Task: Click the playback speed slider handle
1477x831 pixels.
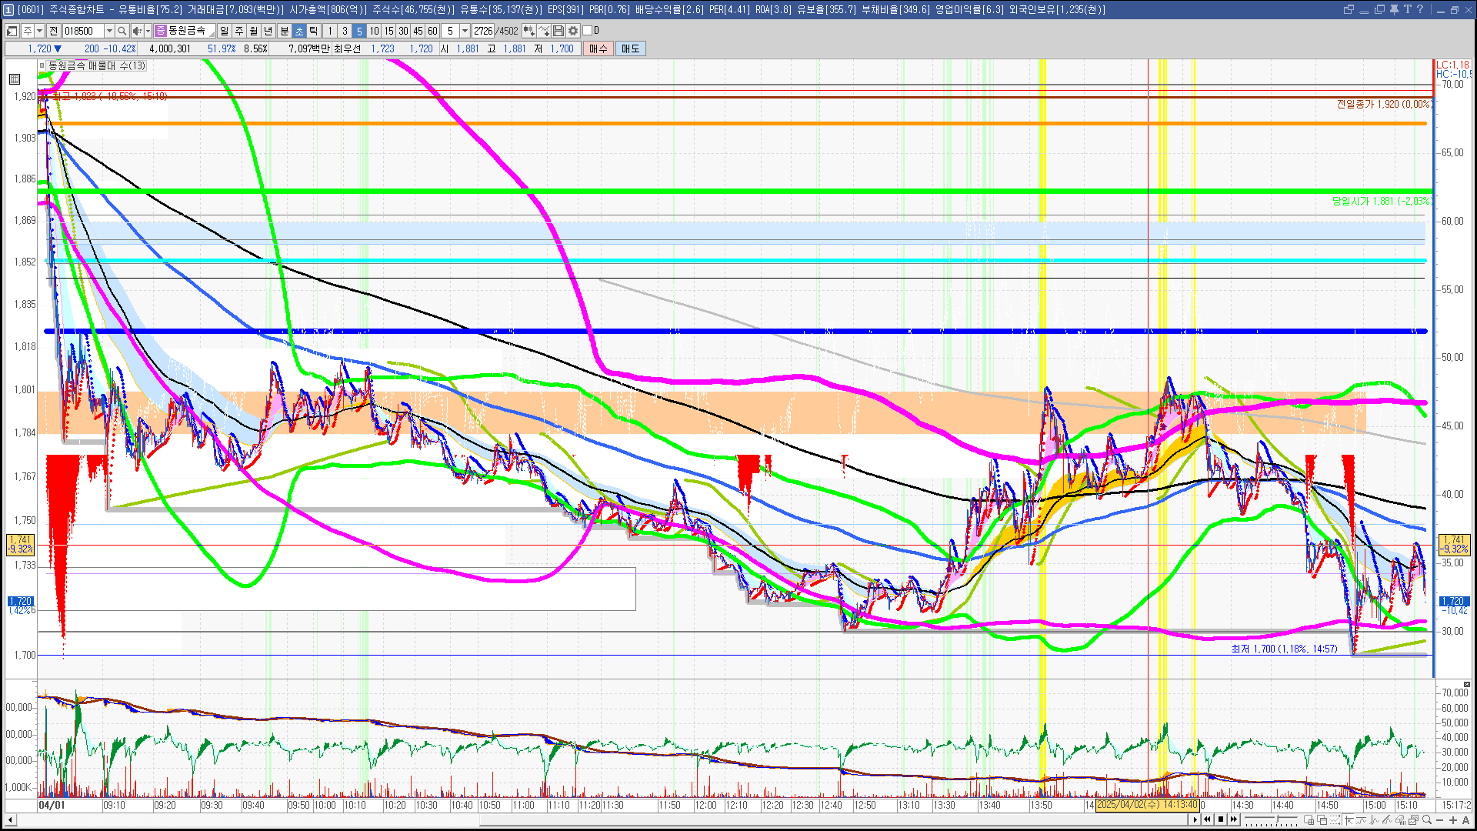Action: 1277,819
